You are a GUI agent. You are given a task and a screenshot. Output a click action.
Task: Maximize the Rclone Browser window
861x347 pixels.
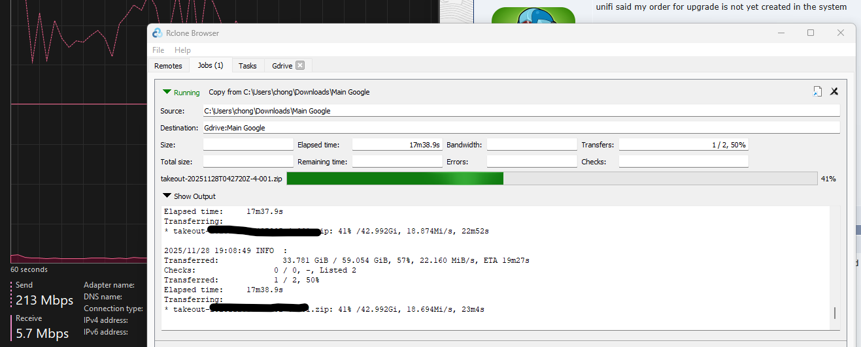coord(811,33)
